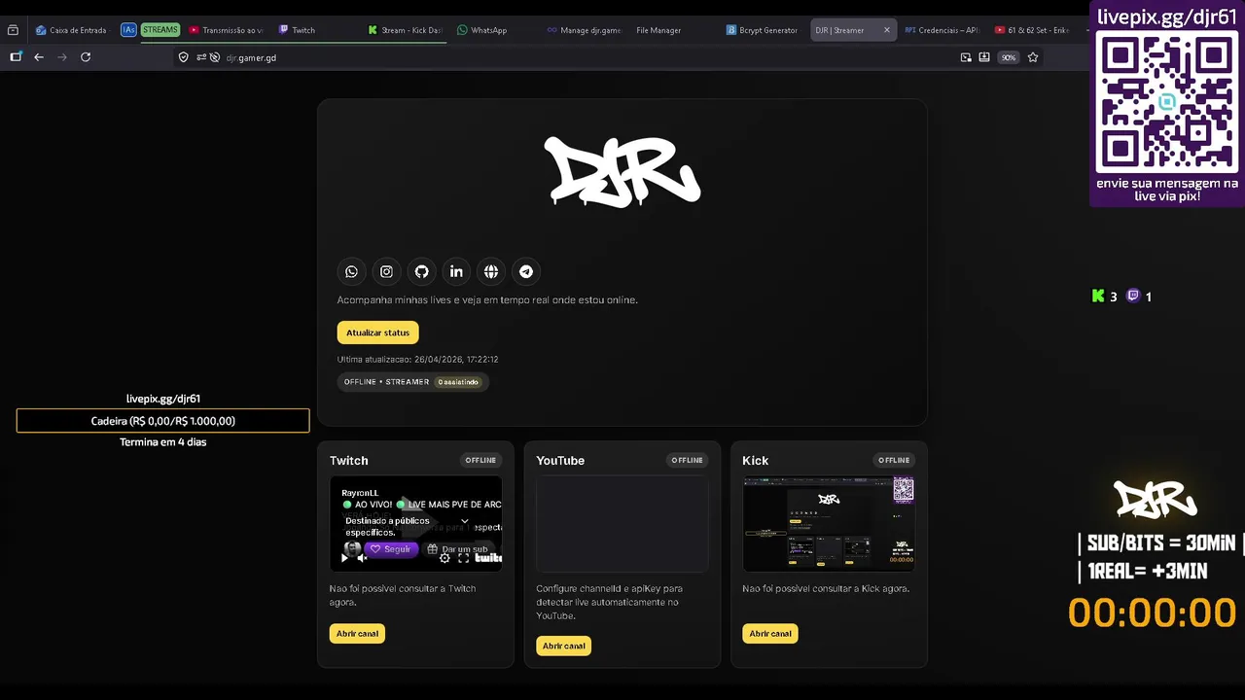Click Atualizar status button
This screenshot has height=700, width=1245.
click(377, 332)
